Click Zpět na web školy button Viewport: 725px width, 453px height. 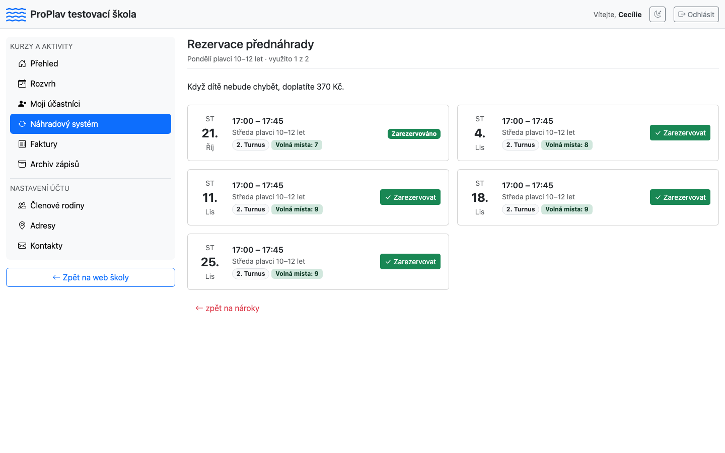[91, 277]
